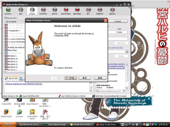The height and width of the screenshot is (127, 170).
Task: Click the Help (說明) wizard button
Action: point(100,78)
